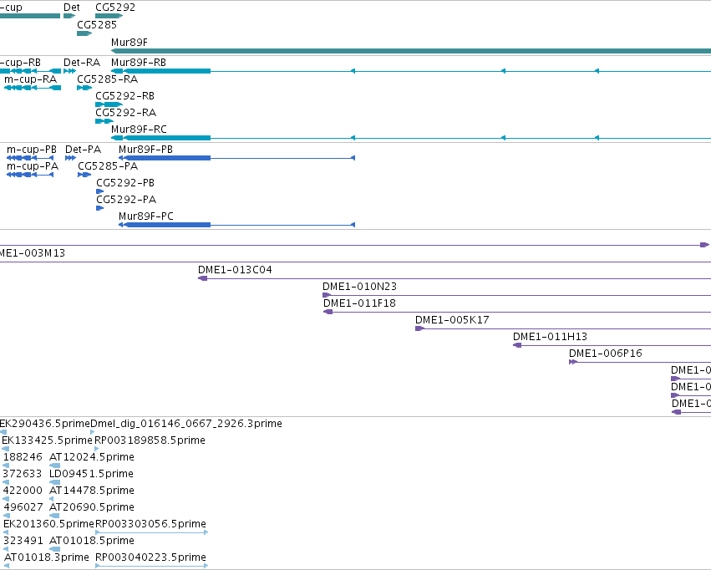Select the EK201360.5prime EST label
This screenshot has height=570, width=711.
[48, 524]
